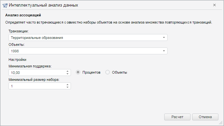This screenshot has height=126, width=224.
Task: Click the Анализ ассоциаций heading
Action: pos(23,15)
